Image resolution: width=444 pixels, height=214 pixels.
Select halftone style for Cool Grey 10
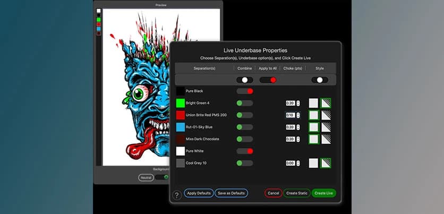click(326, 163)
